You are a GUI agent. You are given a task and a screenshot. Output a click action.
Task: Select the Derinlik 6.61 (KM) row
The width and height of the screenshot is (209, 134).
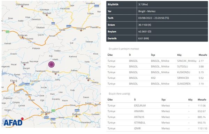pyautogui.click(x=157, y=39)
